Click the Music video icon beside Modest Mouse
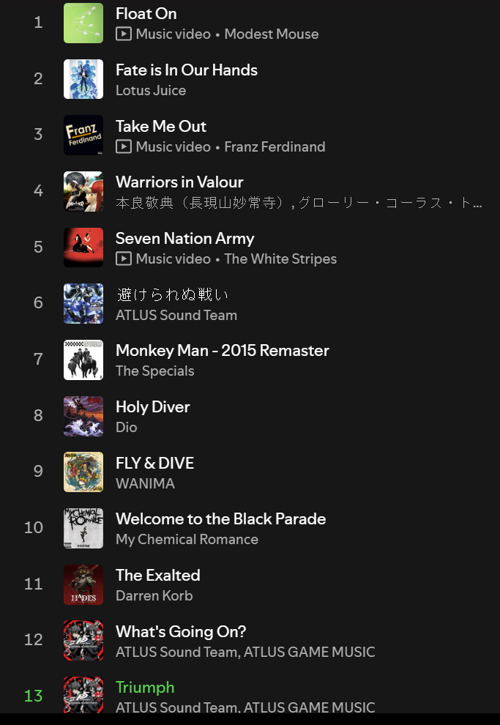 click(x=124, y=34)
